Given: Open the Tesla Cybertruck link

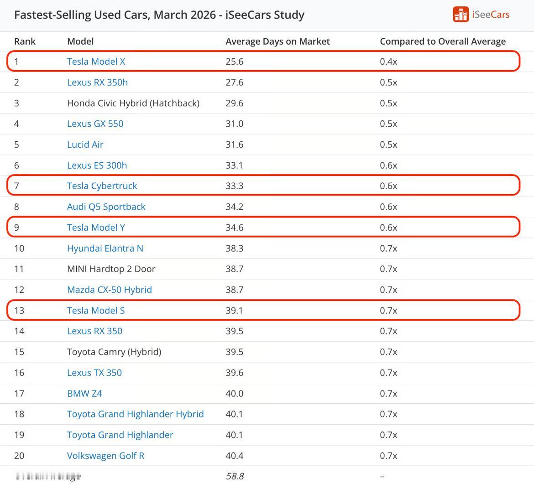Looking at the screenshot, I should (x=102, y=185).
